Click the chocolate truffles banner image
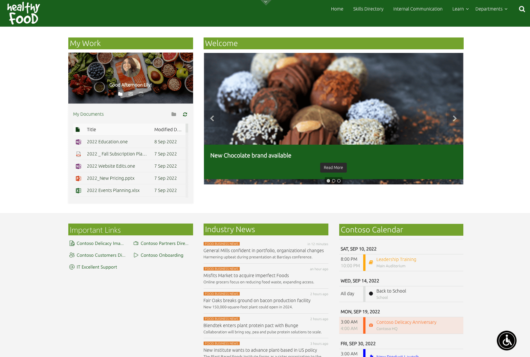This screenshot has height=357, width=530. point(333,99)
